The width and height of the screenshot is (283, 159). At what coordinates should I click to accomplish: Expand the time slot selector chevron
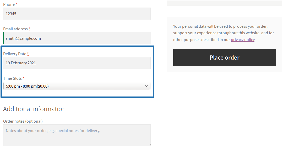click(x=147, y=86)
